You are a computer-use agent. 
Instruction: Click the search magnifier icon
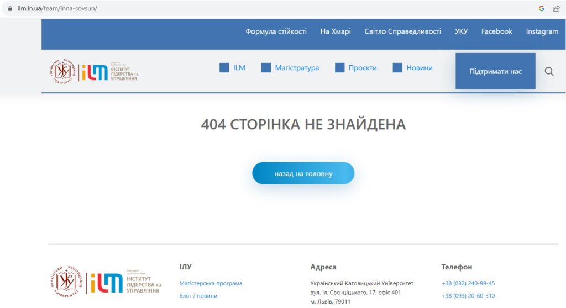tap(549, 71)
